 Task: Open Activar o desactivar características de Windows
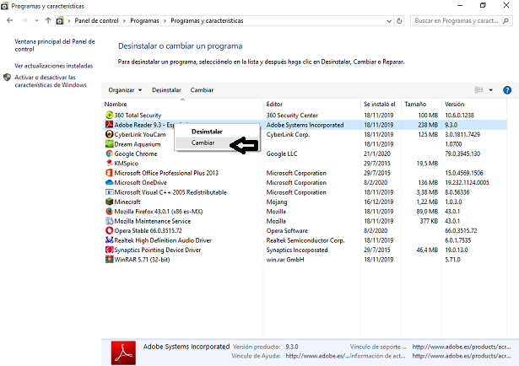(51, 81)
